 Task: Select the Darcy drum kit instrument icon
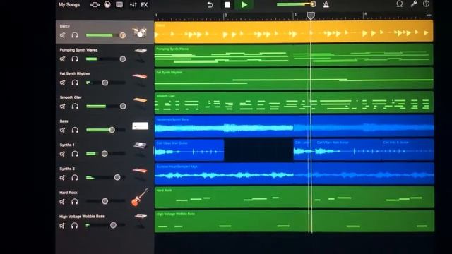click(x=140, y=32)
